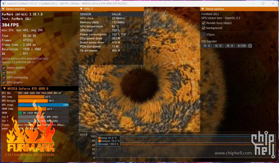Click the hotspot legend color square
This screenshot has height=163, width=279.
coord(99,141)
